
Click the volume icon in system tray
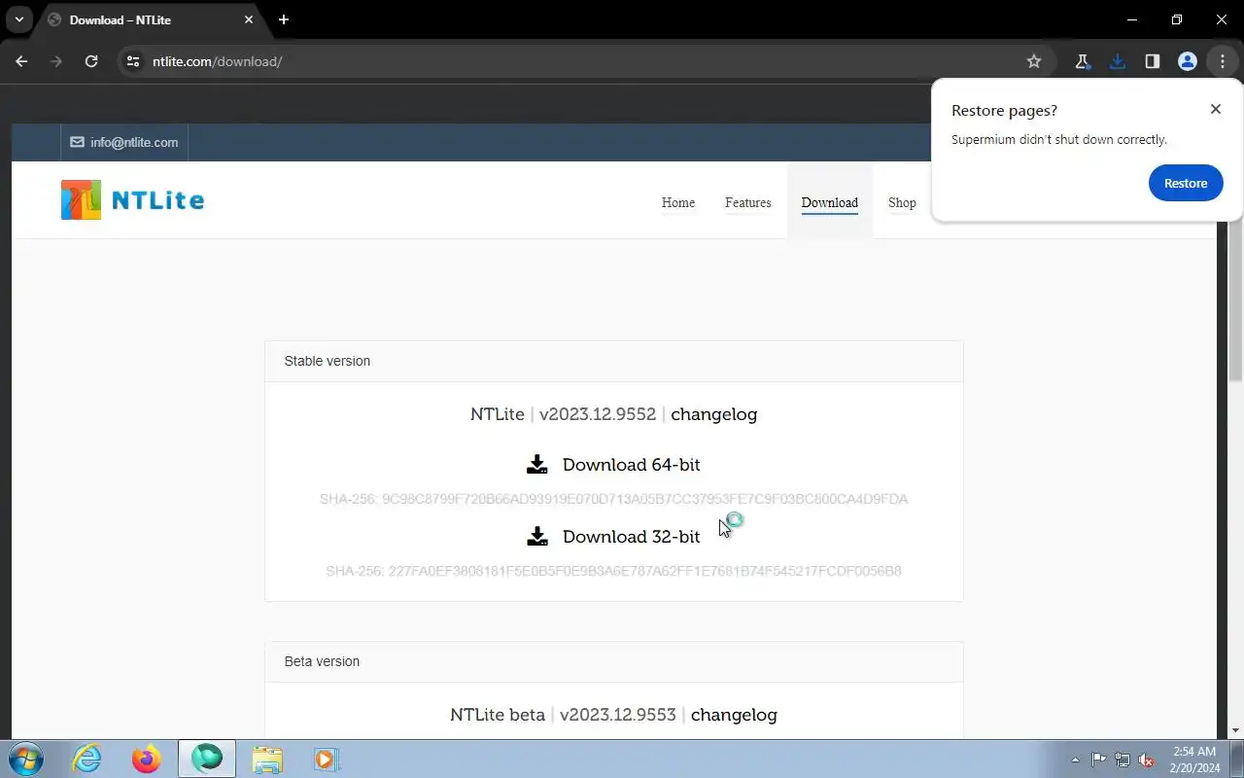1147,760
